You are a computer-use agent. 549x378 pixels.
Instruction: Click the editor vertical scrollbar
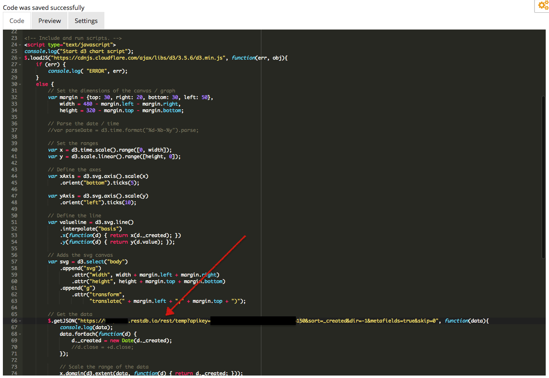[x=543, y=177]
